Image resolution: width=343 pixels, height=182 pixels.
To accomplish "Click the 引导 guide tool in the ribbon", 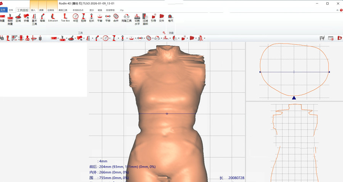I will click(154, 18).
